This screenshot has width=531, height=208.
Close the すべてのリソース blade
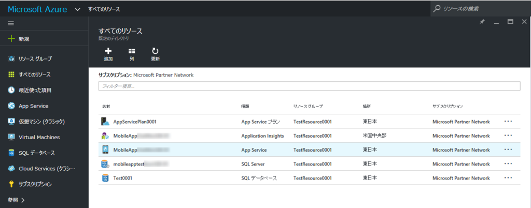[524, 22]
